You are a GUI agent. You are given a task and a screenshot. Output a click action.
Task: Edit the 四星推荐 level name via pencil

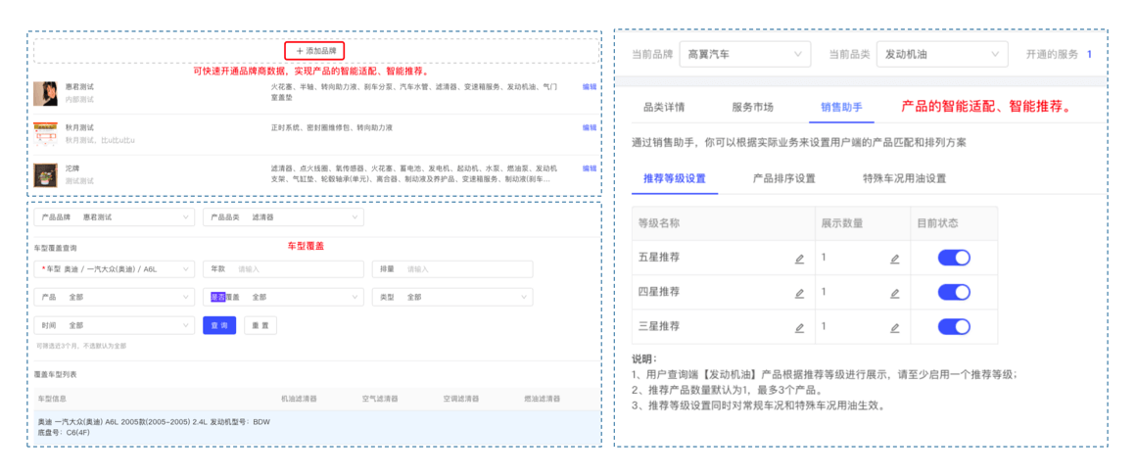pyautogui.click(x=799, y=293)
